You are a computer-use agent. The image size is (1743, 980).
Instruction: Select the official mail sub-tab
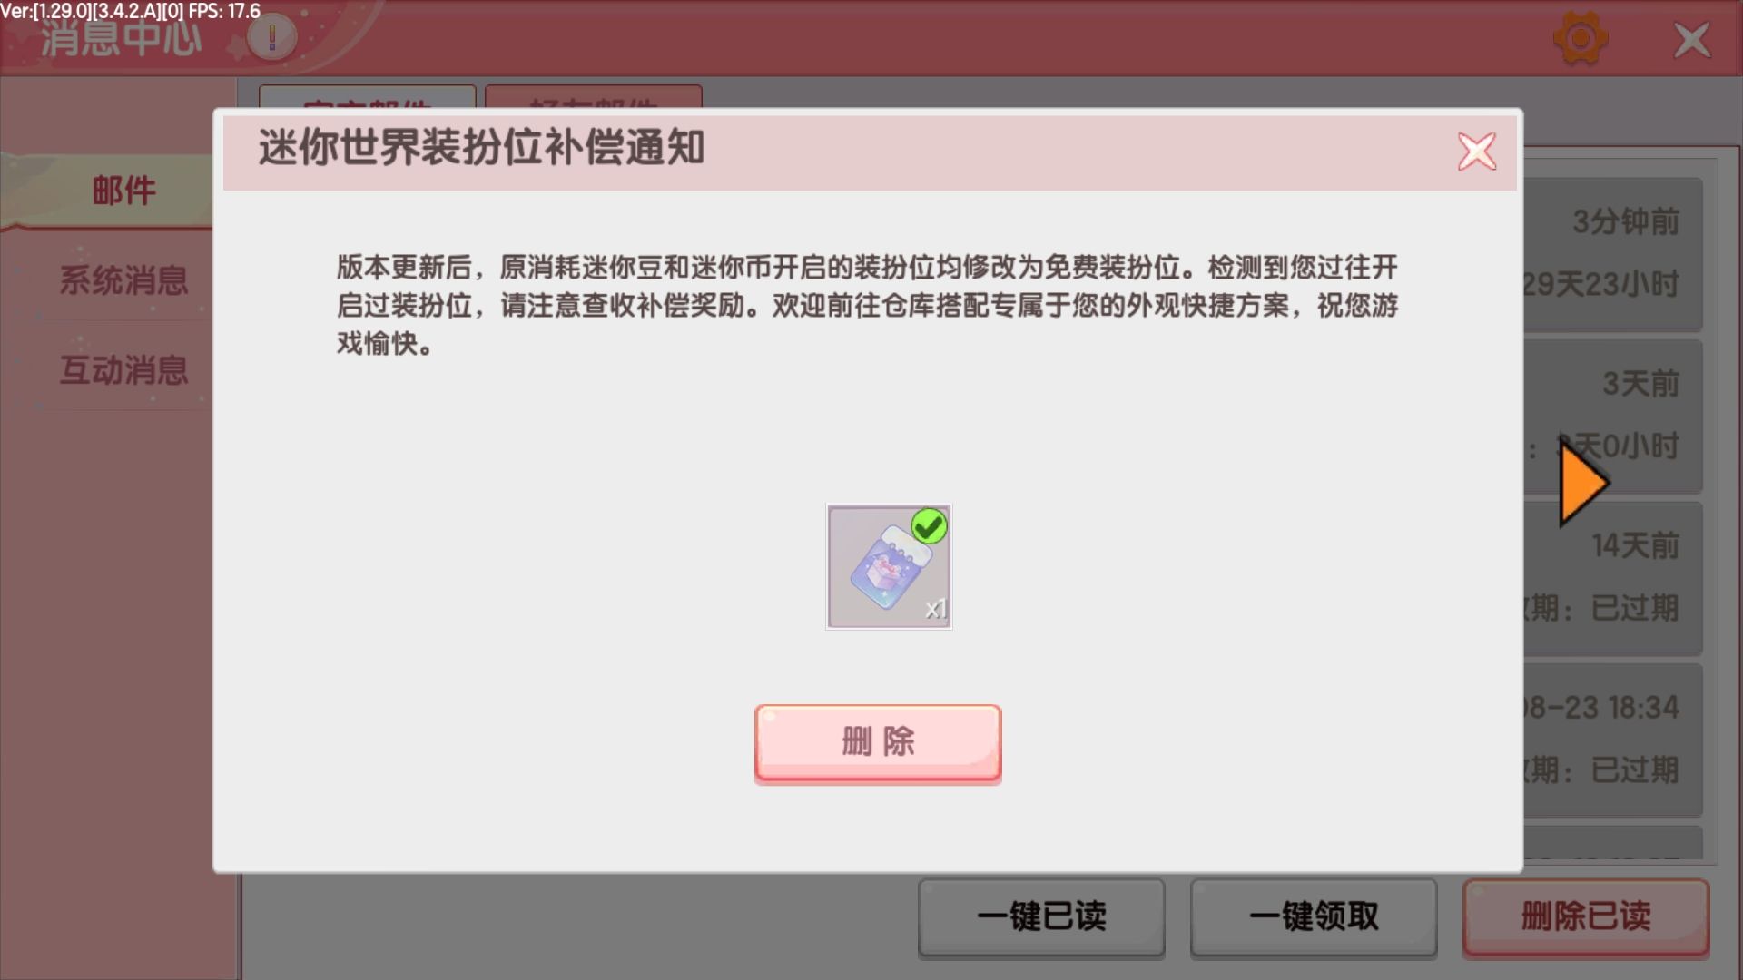click(367, 97)
